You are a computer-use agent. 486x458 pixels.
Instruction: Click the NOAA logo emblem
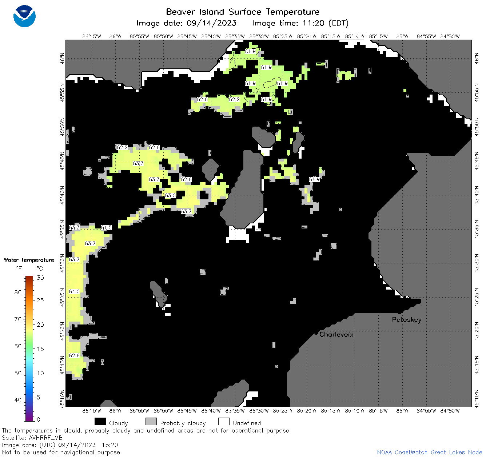tap(24, 16)
